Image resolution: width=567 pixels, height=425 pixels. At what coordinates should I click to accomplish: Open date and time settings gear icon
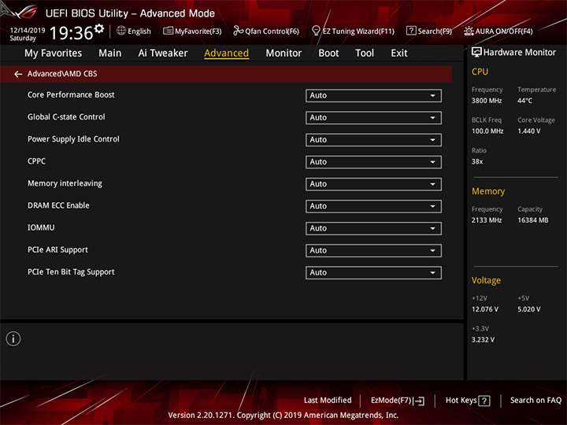(99, 28)
